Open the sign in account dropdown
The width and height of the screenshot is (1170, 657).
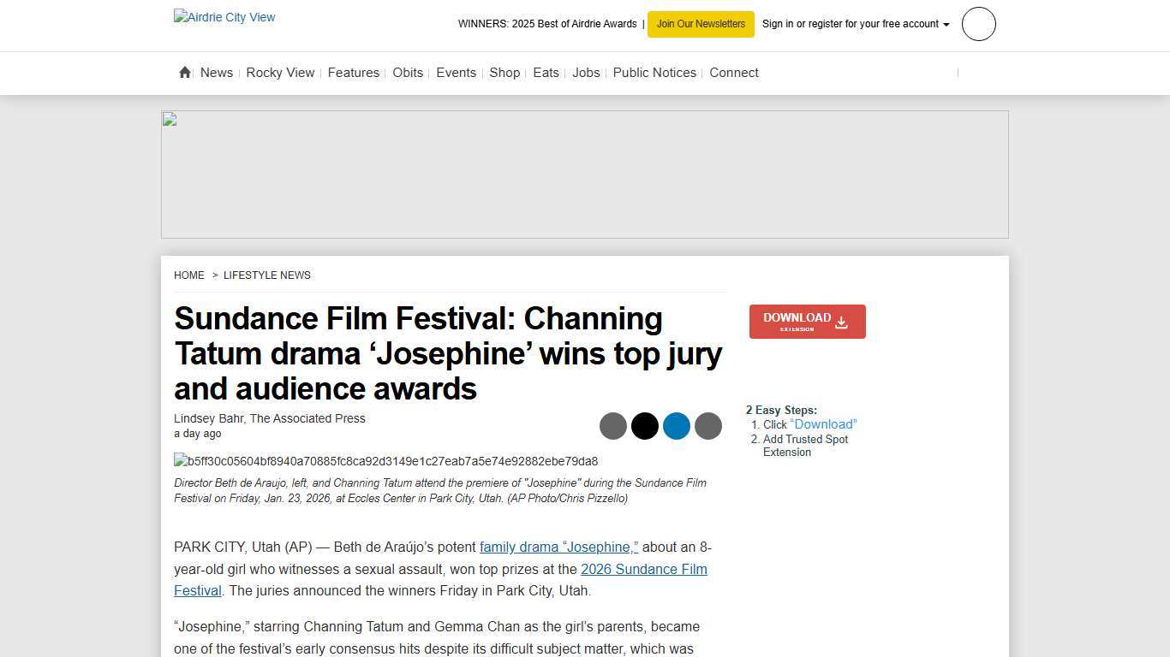(855, 24)
